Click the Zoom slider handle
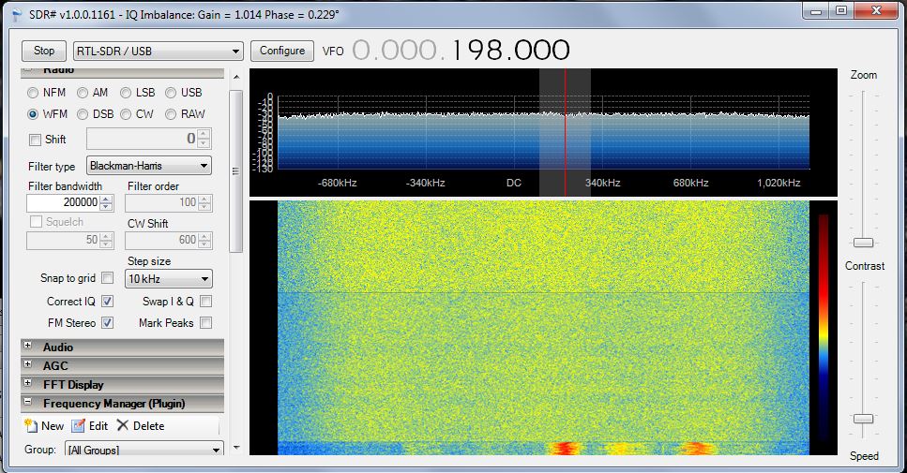 coord(863,243)
